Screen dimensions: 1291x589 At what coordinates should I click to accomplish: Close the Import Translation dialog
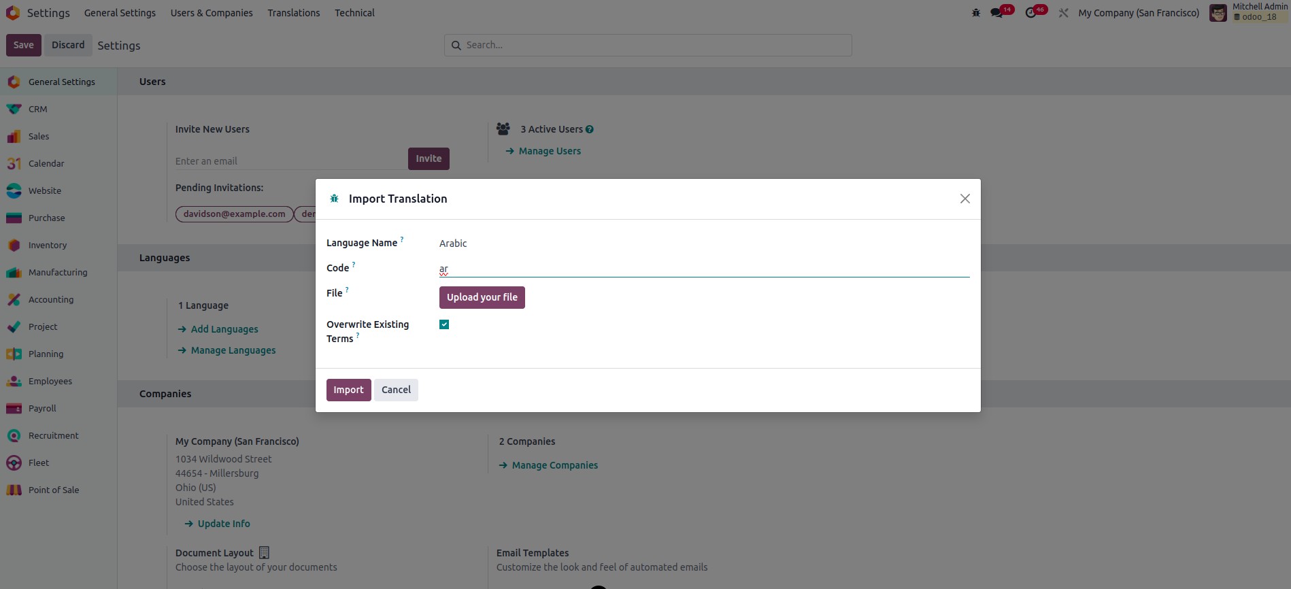(x=965, y=199)
